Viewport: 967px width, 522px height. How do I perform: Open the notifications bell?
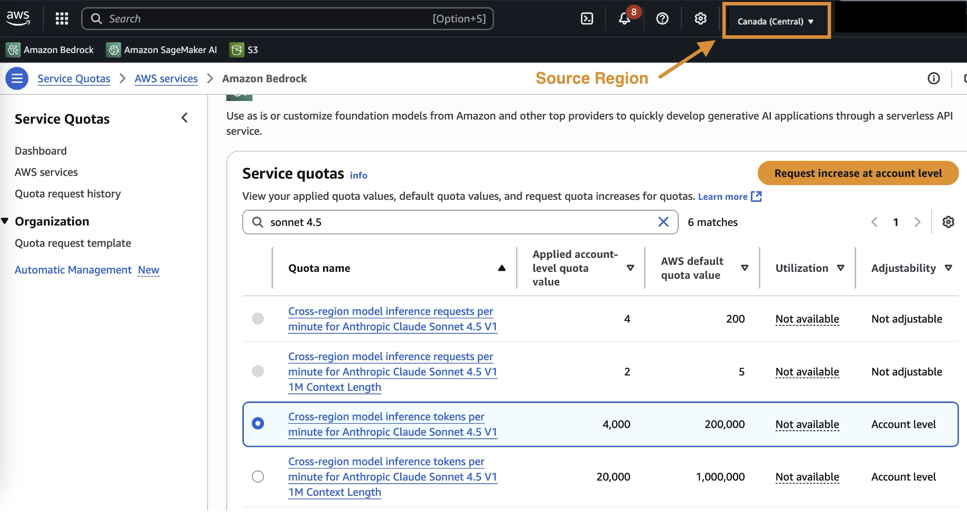pos(624,19)
